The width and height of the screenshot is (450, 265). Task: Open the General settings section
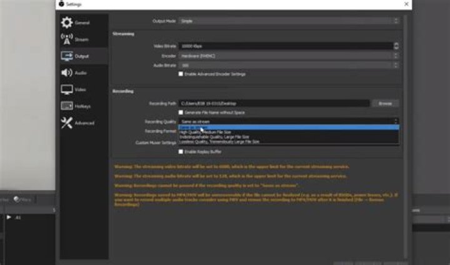84,22
